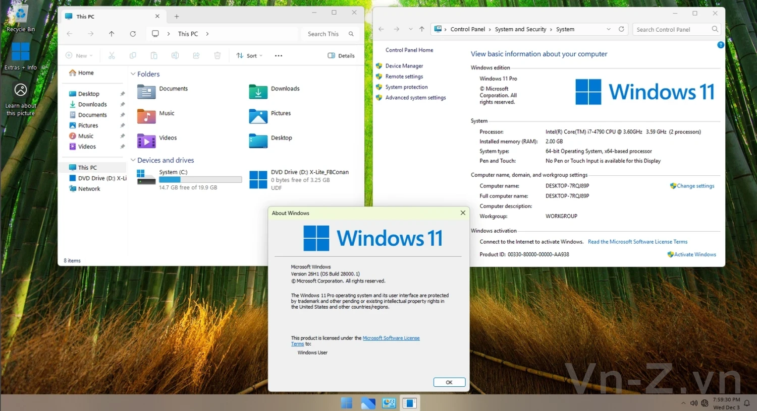Click the Control Panel help icon
The image size is (757, 411).
pyautogui.click(x=721, y=45)
